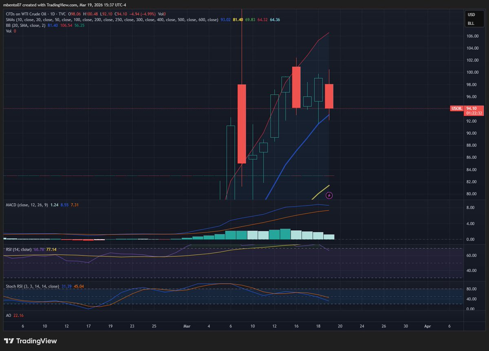489x351 pixels.
Task: Click the MACD signal value 7.31
Action: click(x=75, y=205)
